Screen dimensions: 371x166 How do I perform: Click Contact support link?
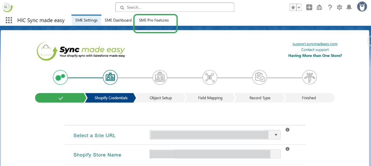pyautogui.click(x=315, y=50)
